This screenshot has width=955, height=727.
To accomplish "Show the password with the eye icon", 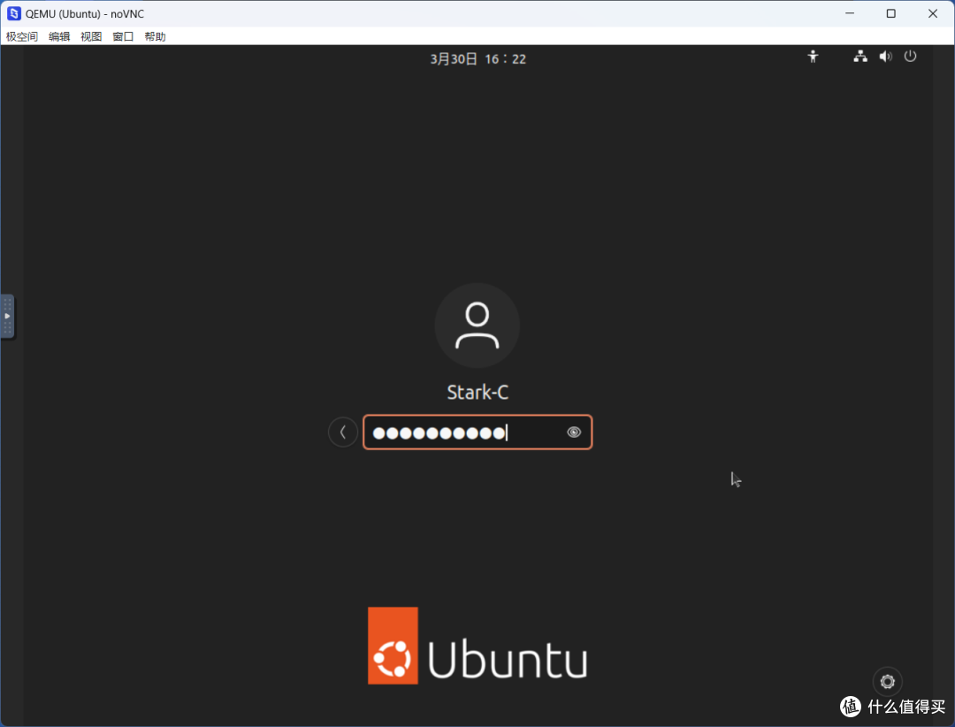I will [x=574, y=432].
